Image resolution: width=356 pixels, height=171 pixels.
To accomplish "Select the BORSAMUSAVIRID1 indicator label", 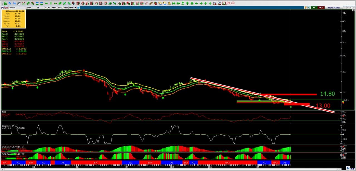I will [13, 146].
